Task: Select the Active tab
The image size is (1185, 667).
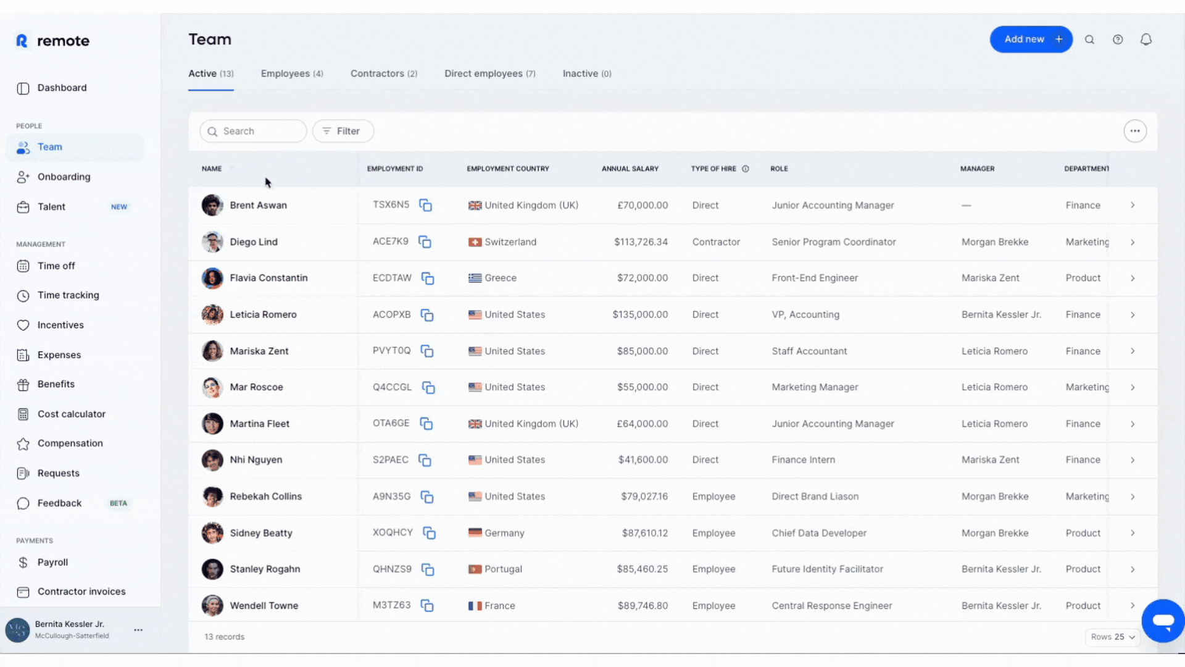Action: [211, 73]
